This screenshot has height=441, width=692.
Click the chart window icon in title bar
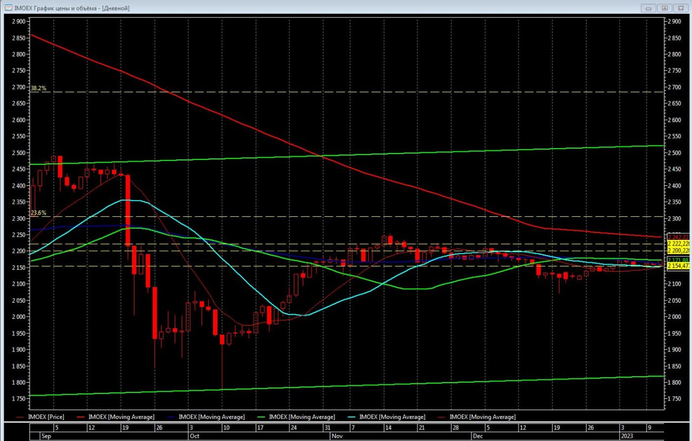[8, 8]
